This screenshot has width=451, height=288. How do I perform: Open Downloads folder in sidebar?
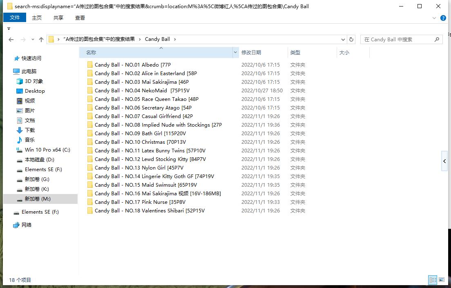[x=26, y=130]
